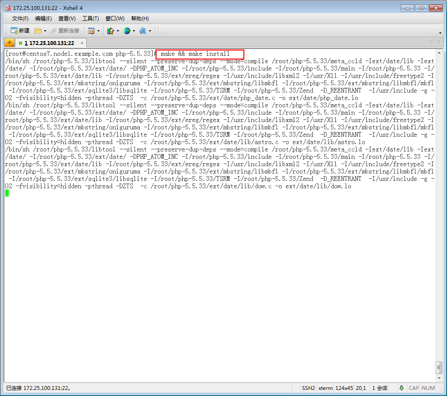Click the green download arrow in status bar
The image size is (447, 396).
pos(402,388)
